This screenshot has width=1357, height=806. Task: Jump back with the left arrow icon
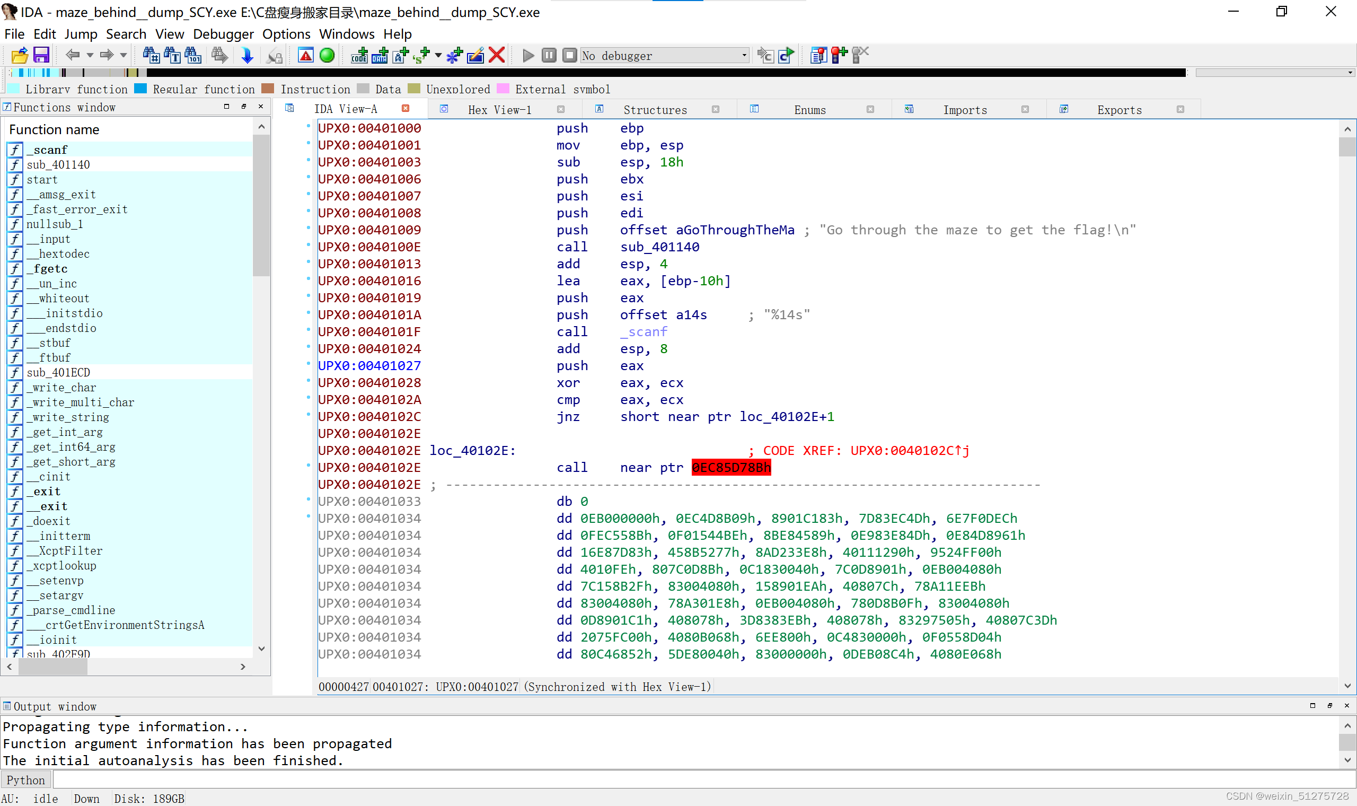click(72, 55)
